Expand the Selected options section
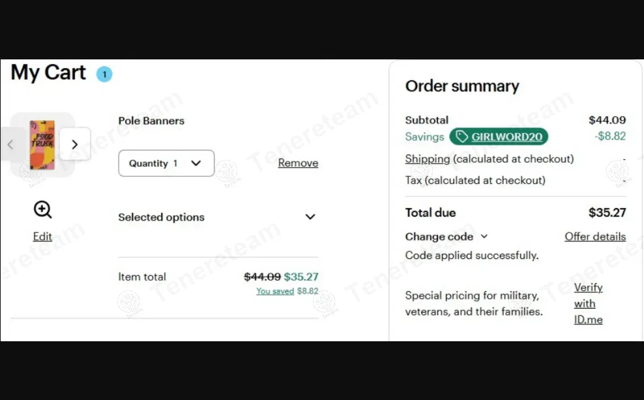 click(310, 217)
